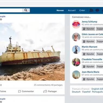Switch language to Español
This screenshot has height=103, width=103.
(86, 92)
